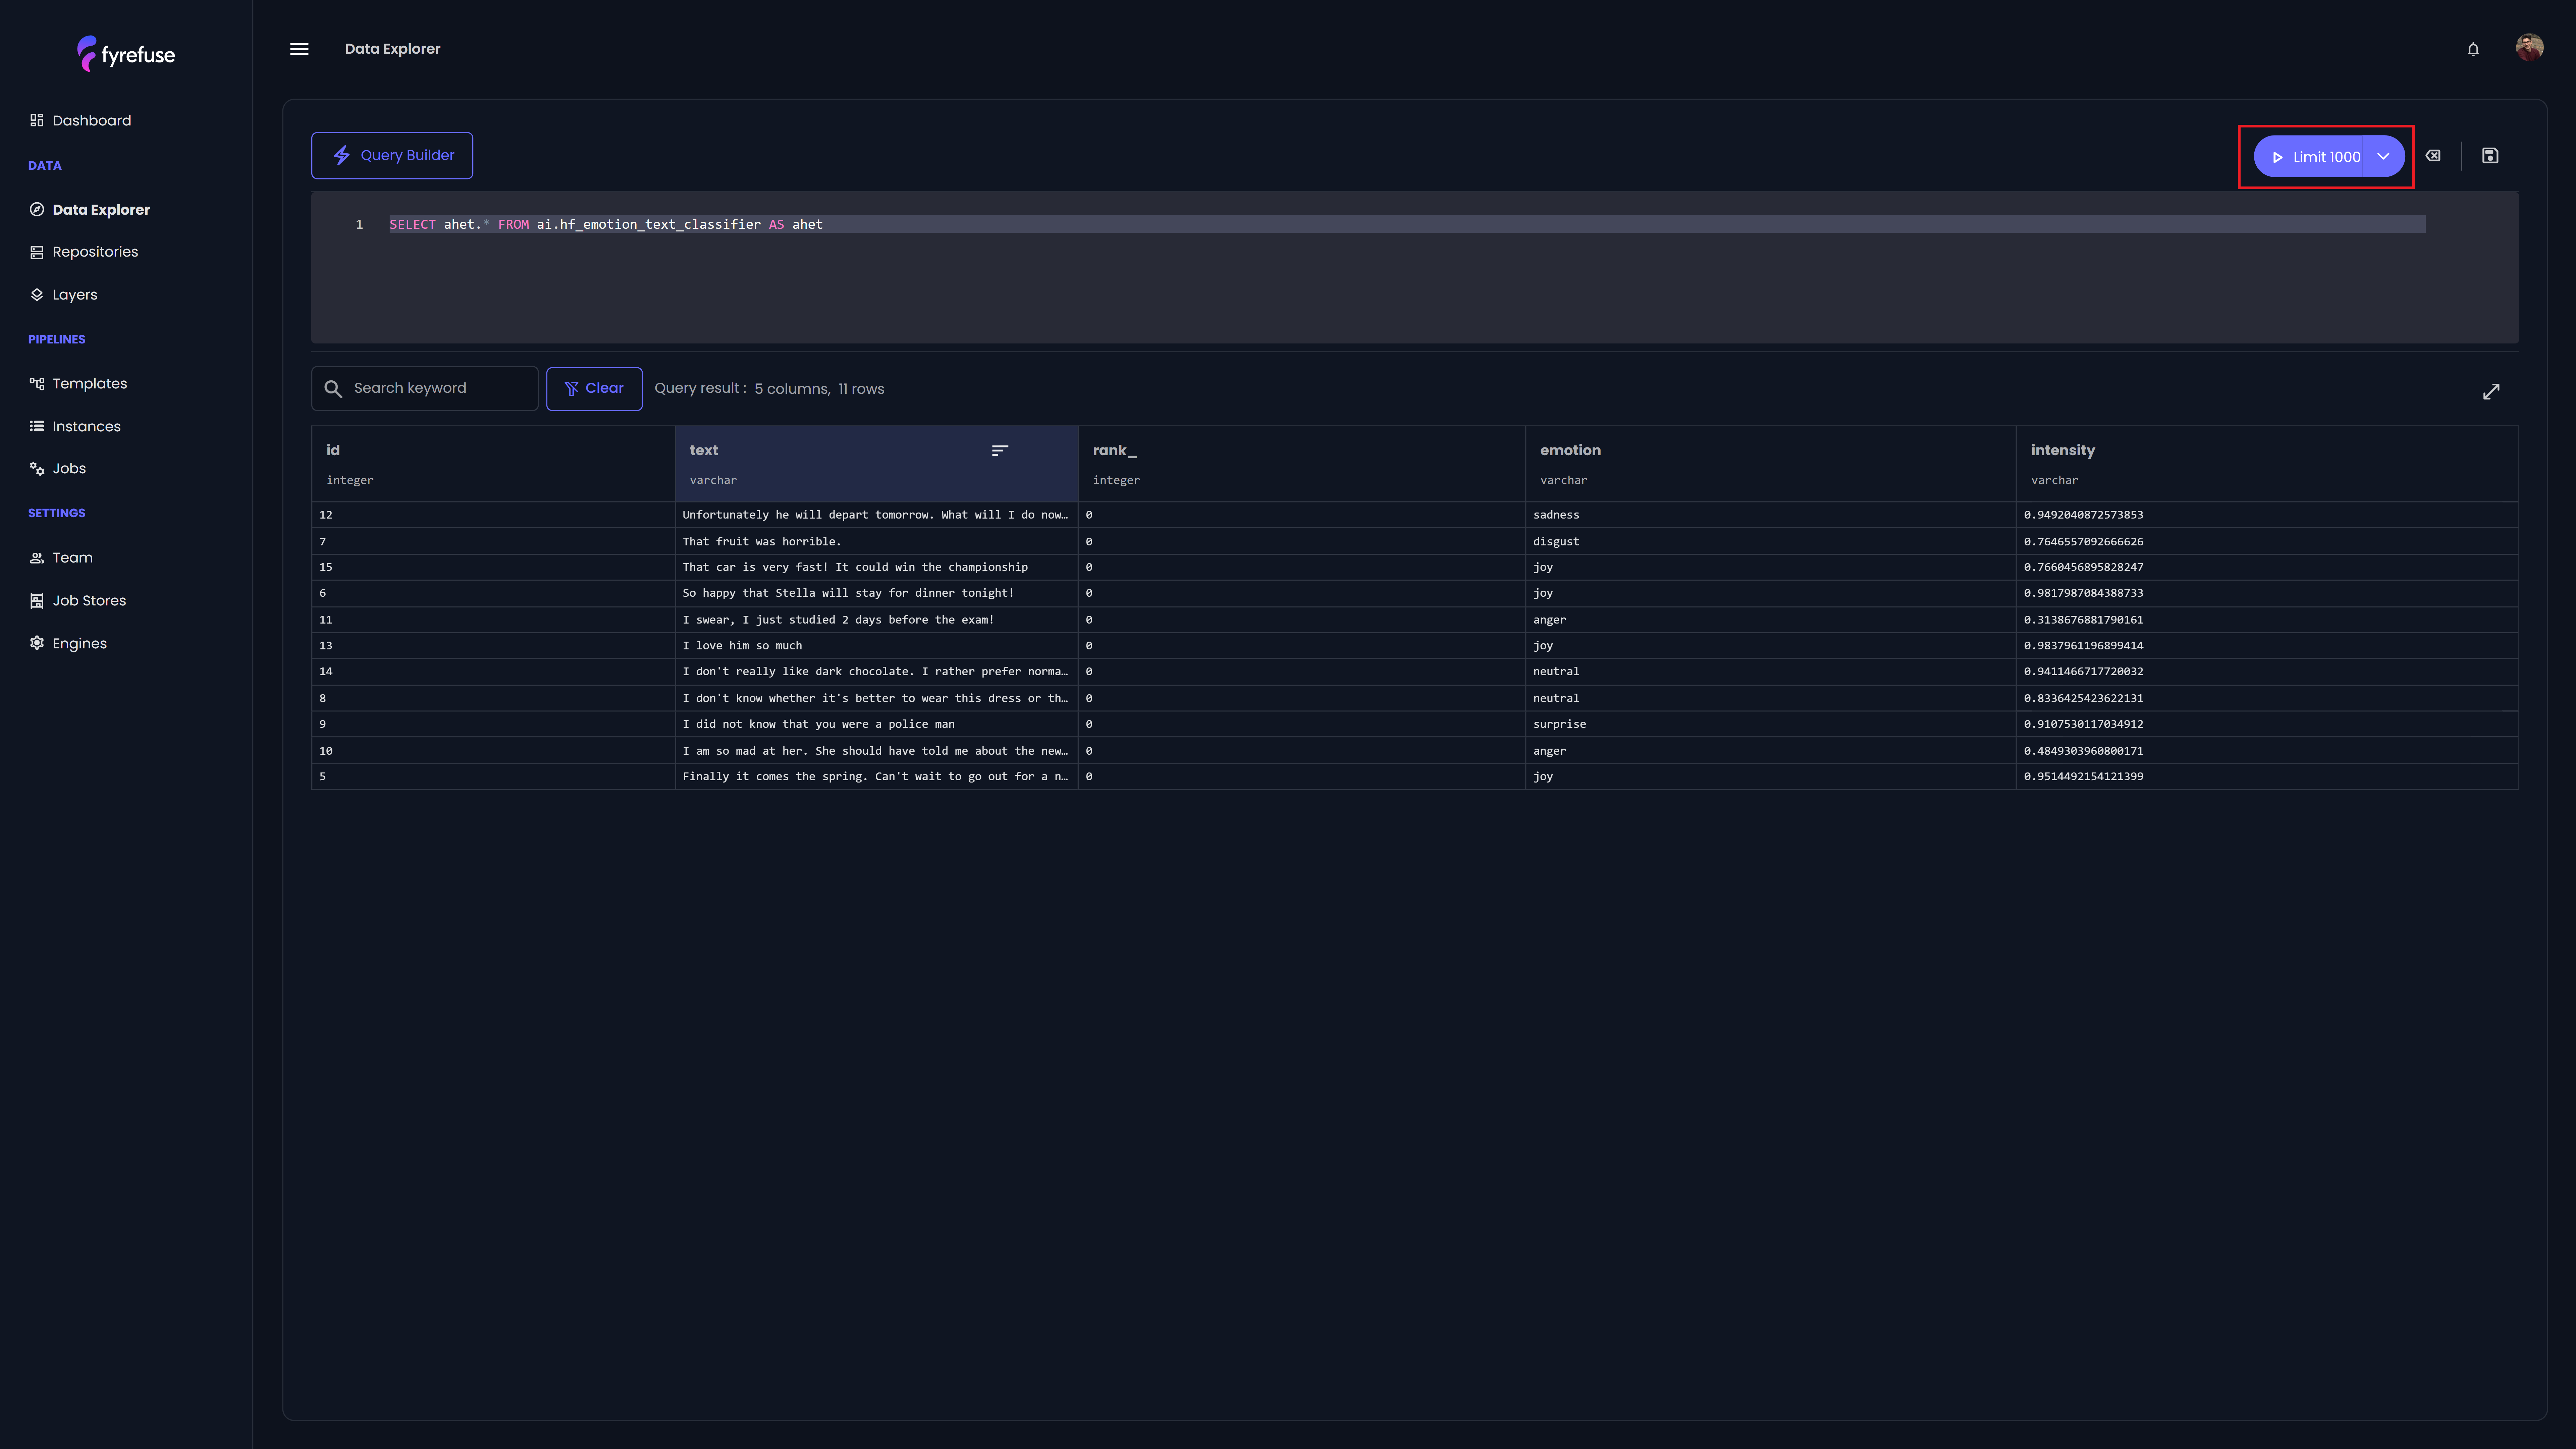Viewport: 2576px width, 1449px height.
Task: Save the query using the disk icon
Action: 2490,156
